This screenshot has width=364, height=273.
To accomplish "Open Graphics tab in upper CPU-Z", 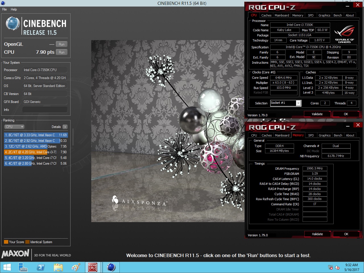I will pyautogui.click(x=324, y=15).
